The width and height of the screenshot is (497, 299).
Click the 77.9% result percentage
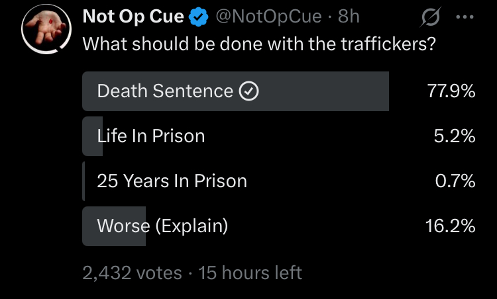(452, 91)
